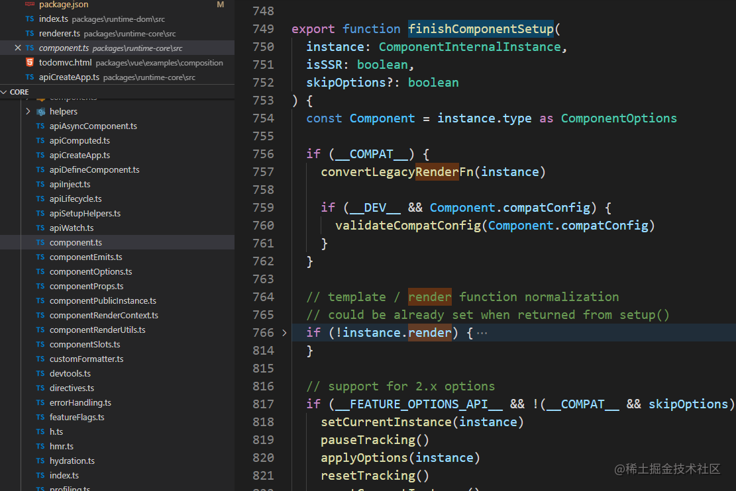
Task: Click the TS icon beside renderer.ts
Action: 30,34
